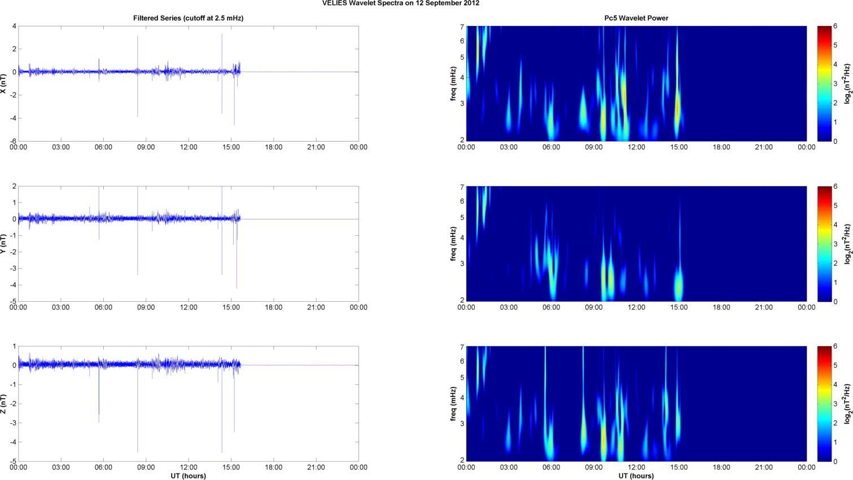This screenshot has width=853, height=480.
Task: Click freq (mHz) label of the bottom wavelet plot
Action: (x=453, y=404)
